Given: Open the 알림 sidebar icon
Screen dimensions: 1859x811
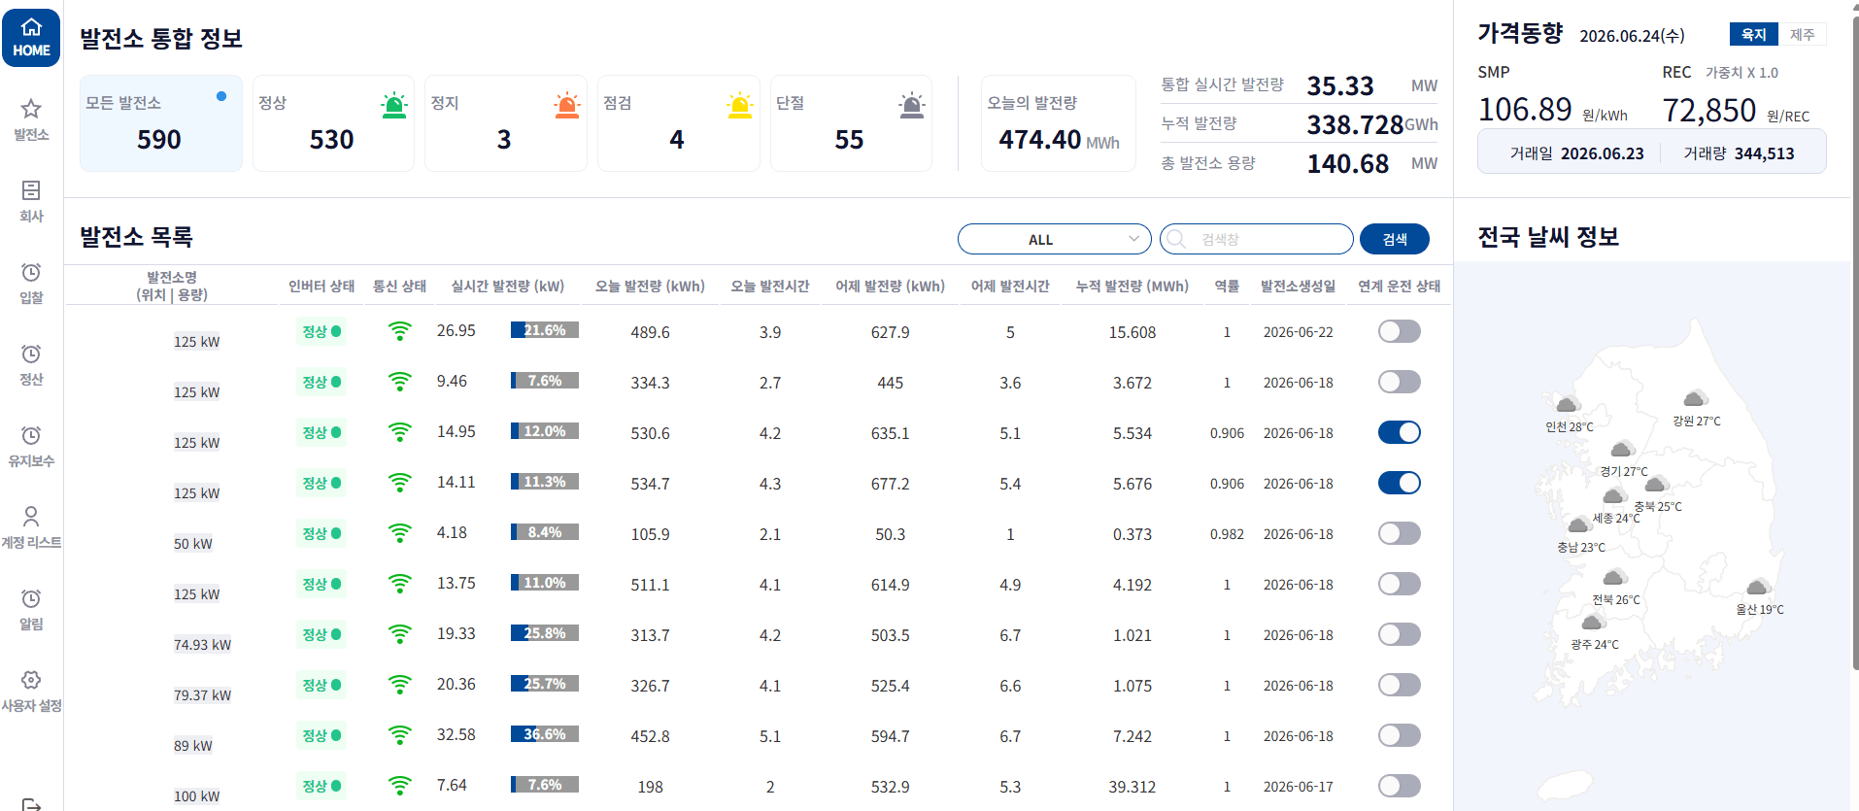Looking at the screenshot, I should 31,597.
